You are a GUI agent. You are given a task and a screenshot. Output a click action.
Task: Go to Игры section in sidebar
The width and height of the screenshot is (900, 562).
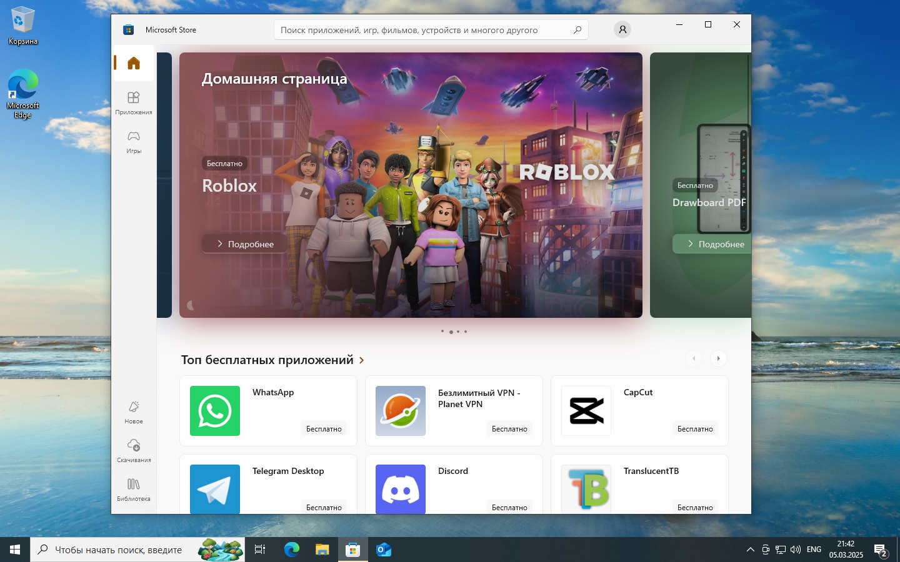[133, 141]
